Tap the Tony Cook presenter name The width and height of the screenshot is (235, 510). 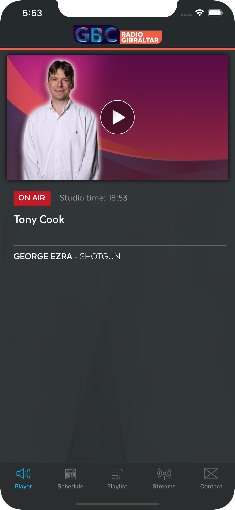pos(39,220)
